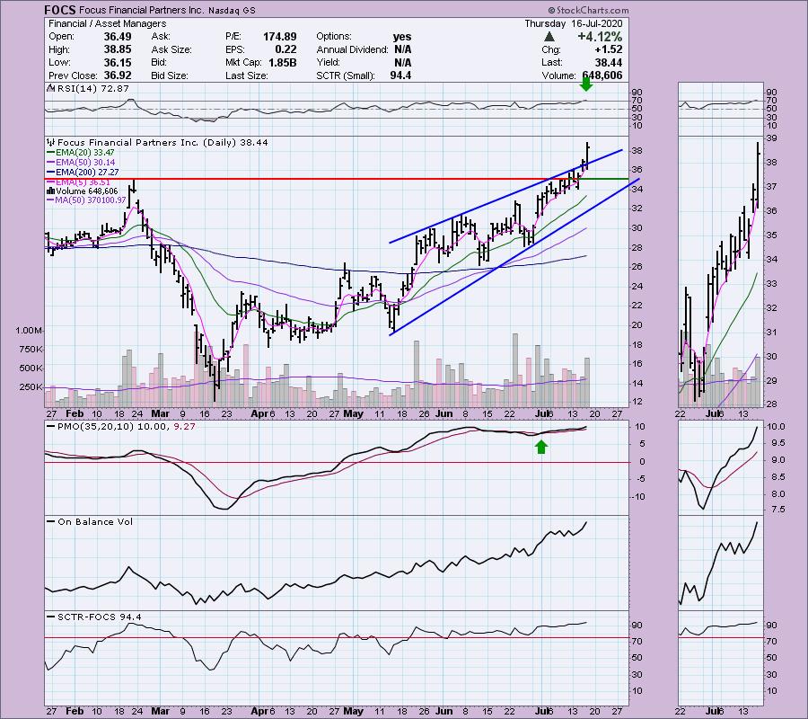The height and width of the screenshot is (719, 808).
Task: Click the Financial / Asset Managers sector label
Action: [107, 23]
